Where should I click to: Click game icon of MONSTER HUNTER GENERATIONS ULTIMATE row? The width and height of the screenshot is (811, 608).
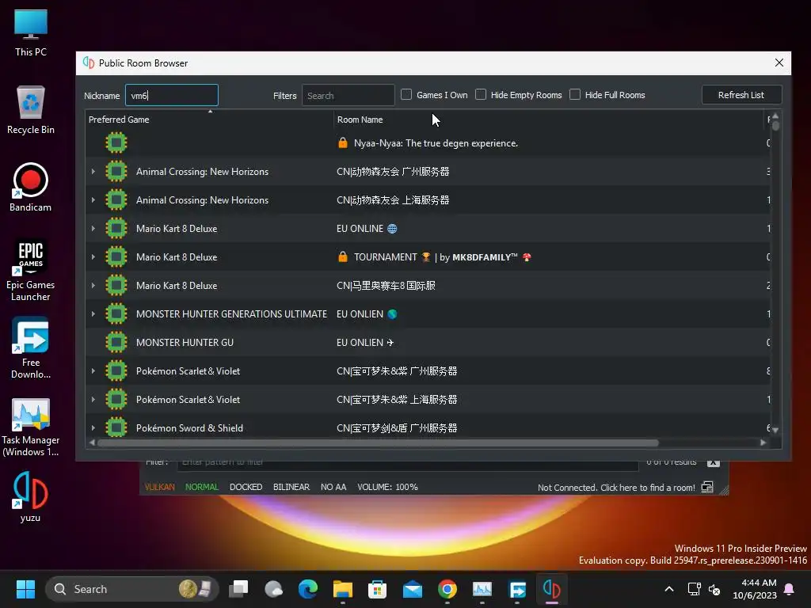pyautogui.click(x=116, y=313)
